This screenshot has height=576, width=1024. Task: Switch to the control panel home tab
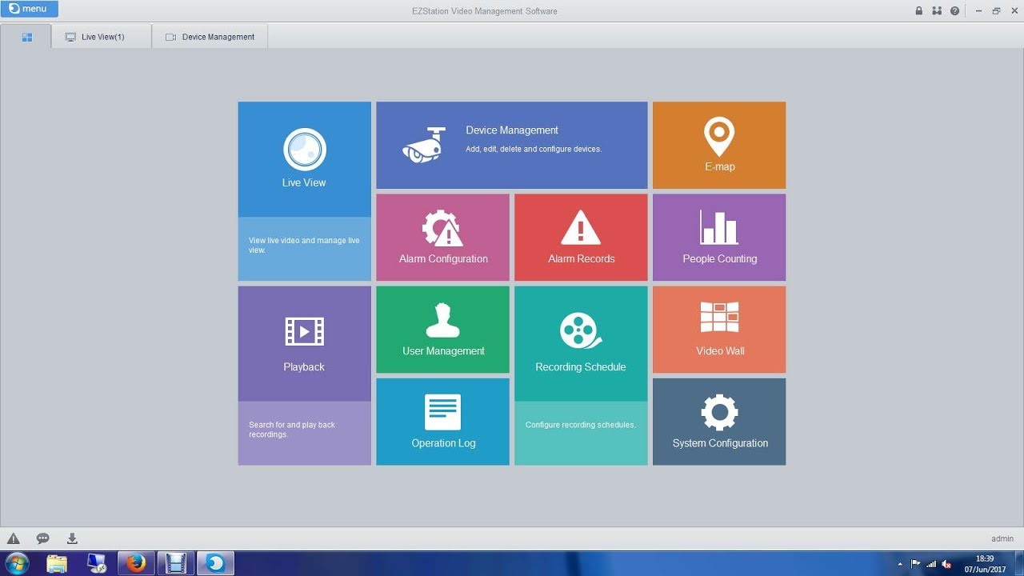click(27, 37)
